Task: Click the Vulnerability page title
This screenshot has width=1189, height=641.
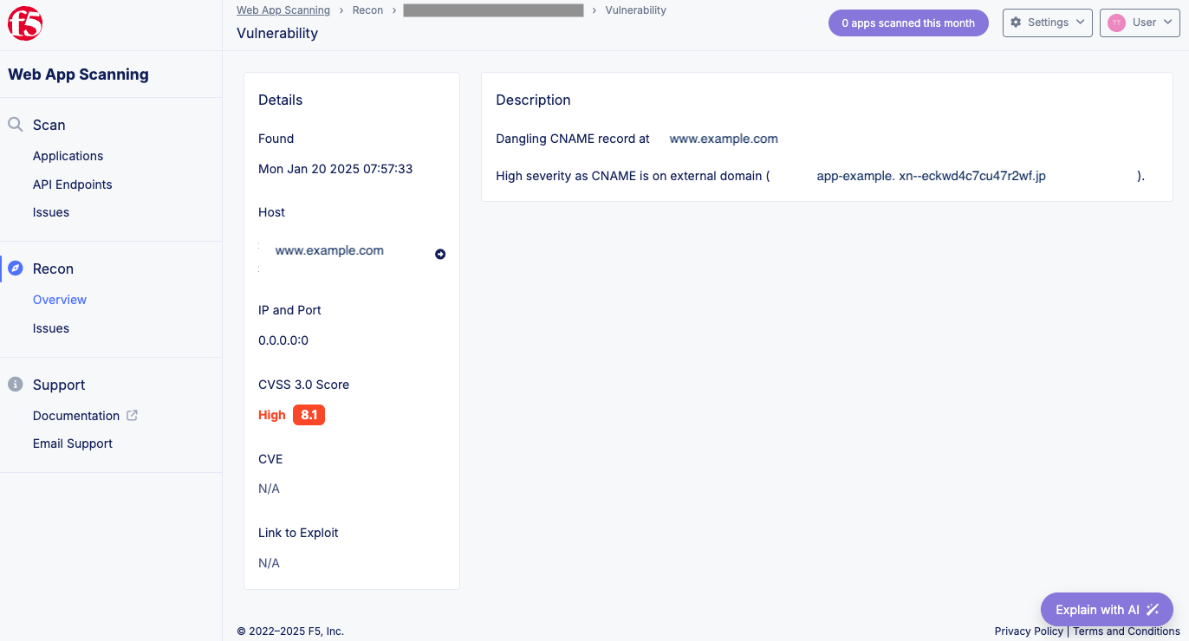Action: (x=277, y=33)
